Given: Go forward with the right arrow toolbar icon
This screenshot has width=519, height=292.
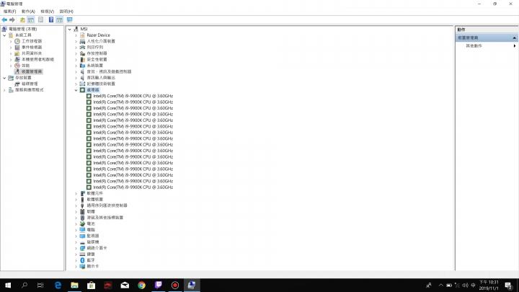Looking at the screenshot, I should 12,20.
